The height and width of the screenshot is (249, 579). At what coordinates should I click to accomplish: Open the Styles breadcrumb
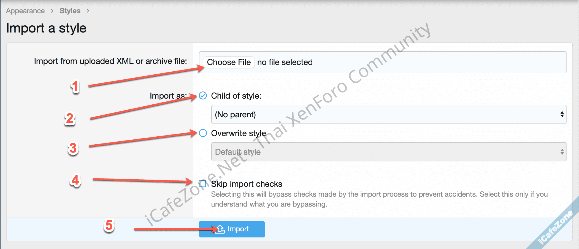coord(70,11)
